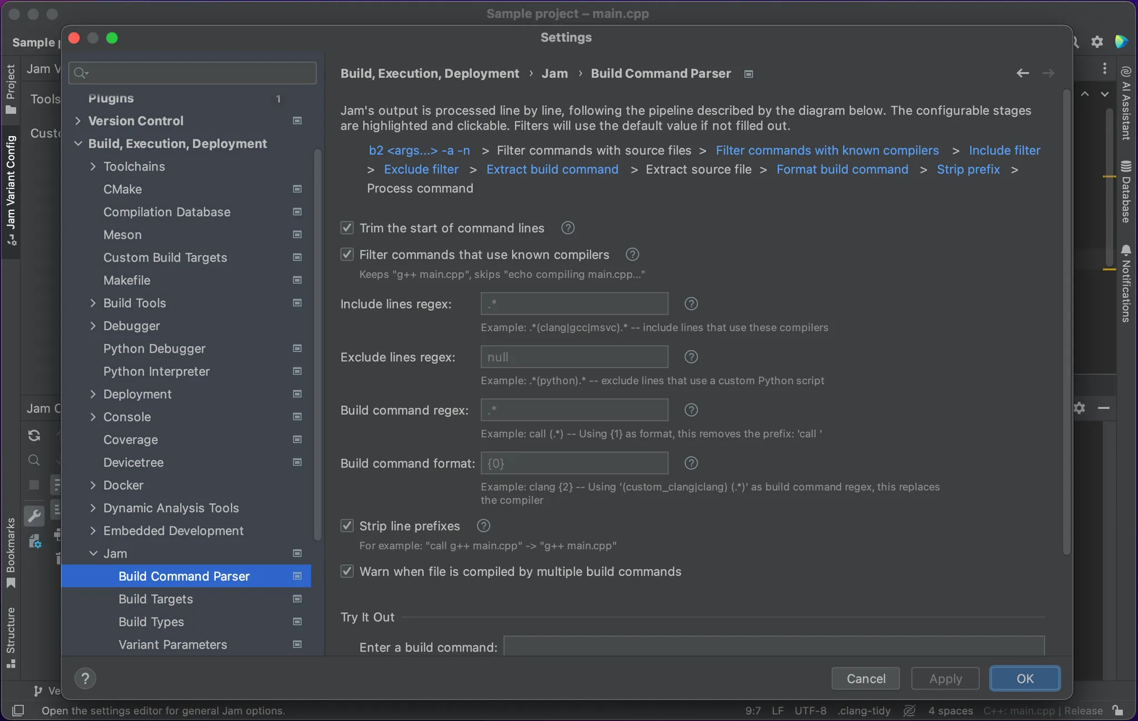The height and width of the screenshot is (721, 1138).
Task: Open the Bookmarks tool window
Action: click(11, 553)
